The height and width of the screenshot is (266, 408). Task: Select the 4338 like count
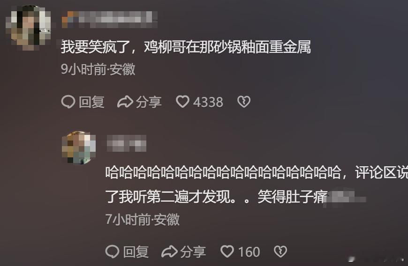pos(208,102)
